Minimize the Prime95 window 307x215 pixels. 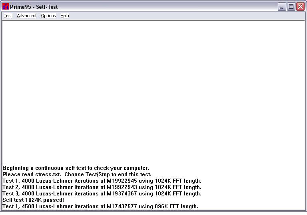(x=282, y=7)
